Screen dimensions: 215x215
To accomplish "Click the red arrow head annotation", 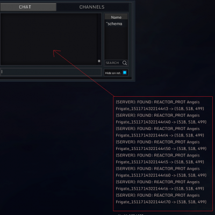I will click(x=56, y=53).
